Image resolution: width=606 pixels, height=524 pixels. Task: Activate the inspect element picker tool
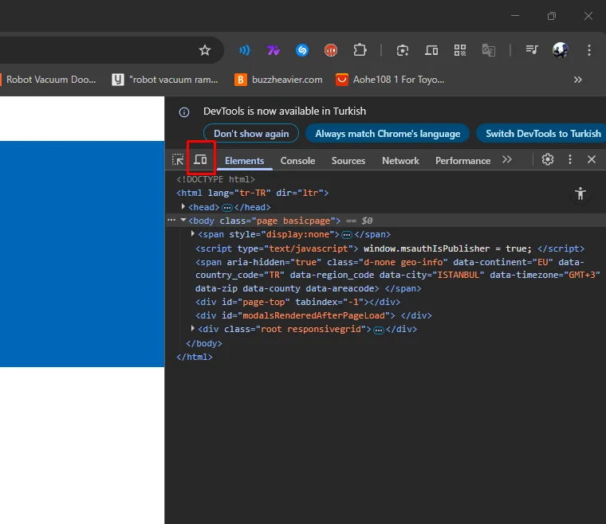pyautogui.click(x=178, y=160)
